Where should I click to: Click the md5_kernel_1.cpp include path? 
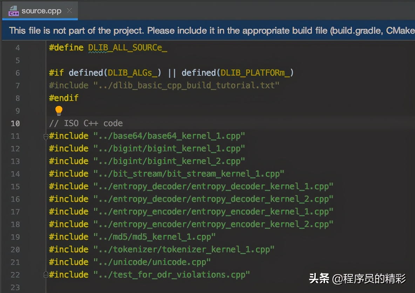(154, 237)
